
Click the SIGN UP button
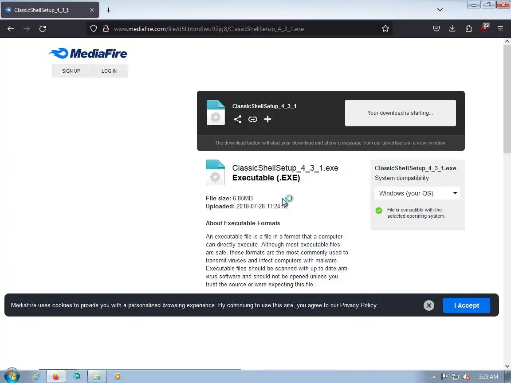(x=71, y=71)
